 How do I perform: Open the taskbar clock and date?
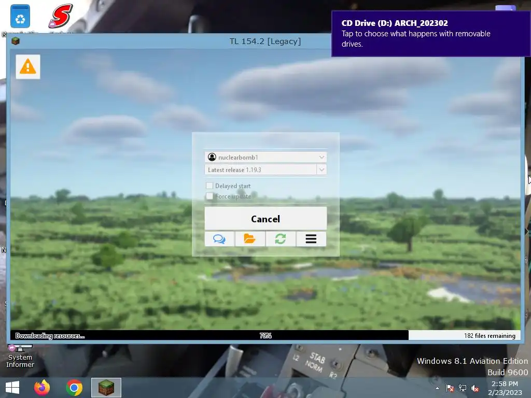(505, 388)
